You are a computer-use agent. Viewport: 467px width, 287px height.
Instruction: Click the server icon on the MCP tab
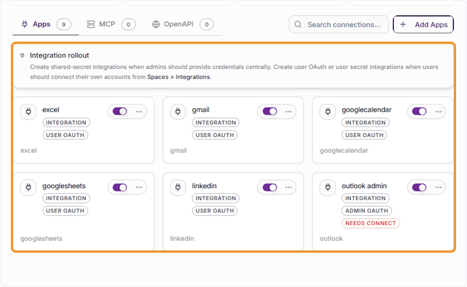(91, 24)
